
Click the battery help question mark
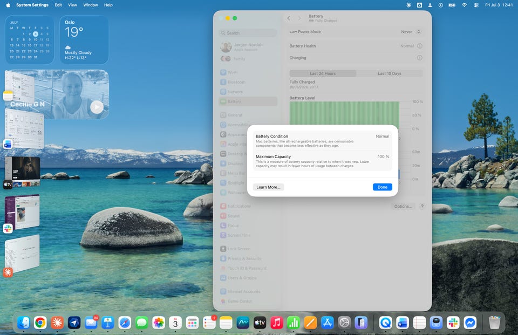[x=422, y=206]
